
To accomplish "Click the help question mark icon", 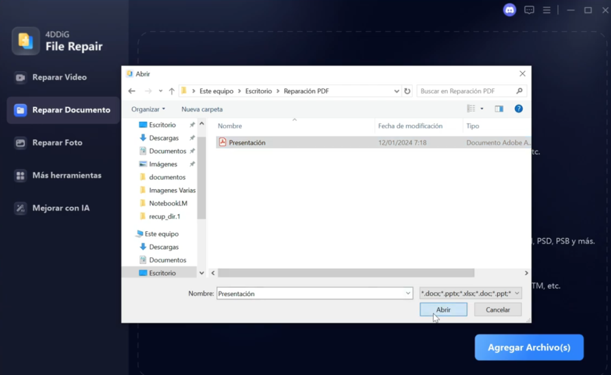I will (x=519, y=109).
